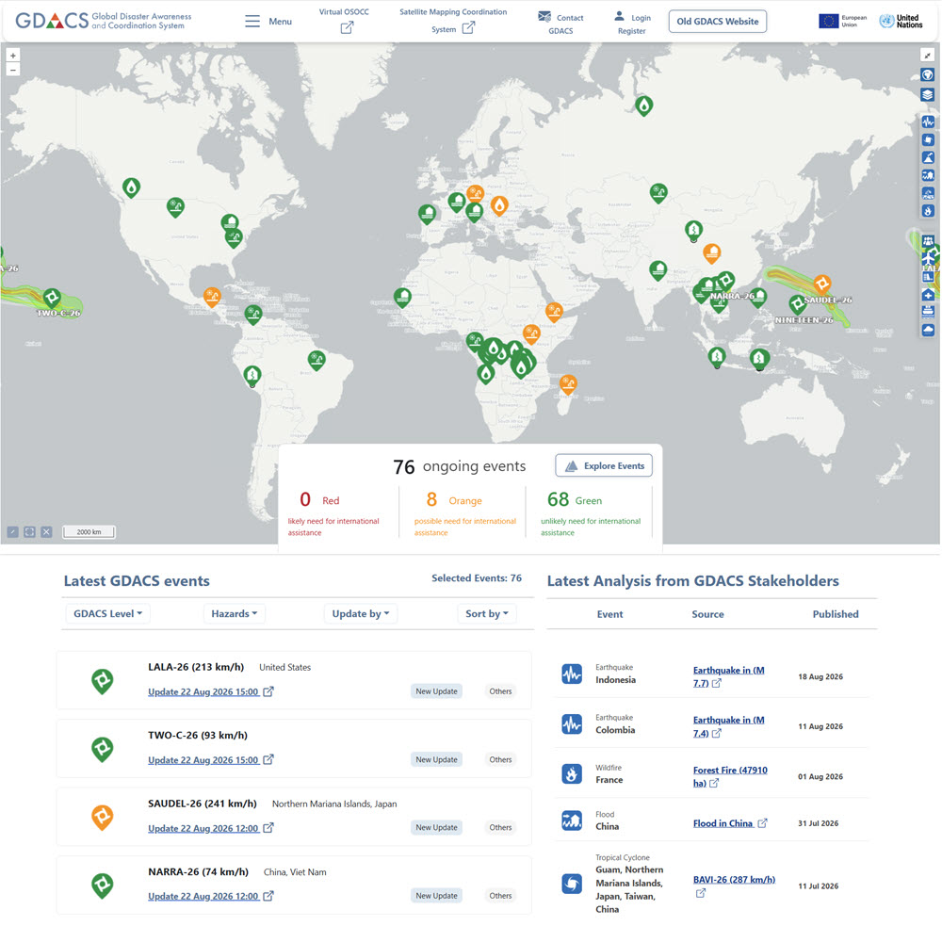Click the flood icon beside China
942x942 pixels.
(572, 820)
